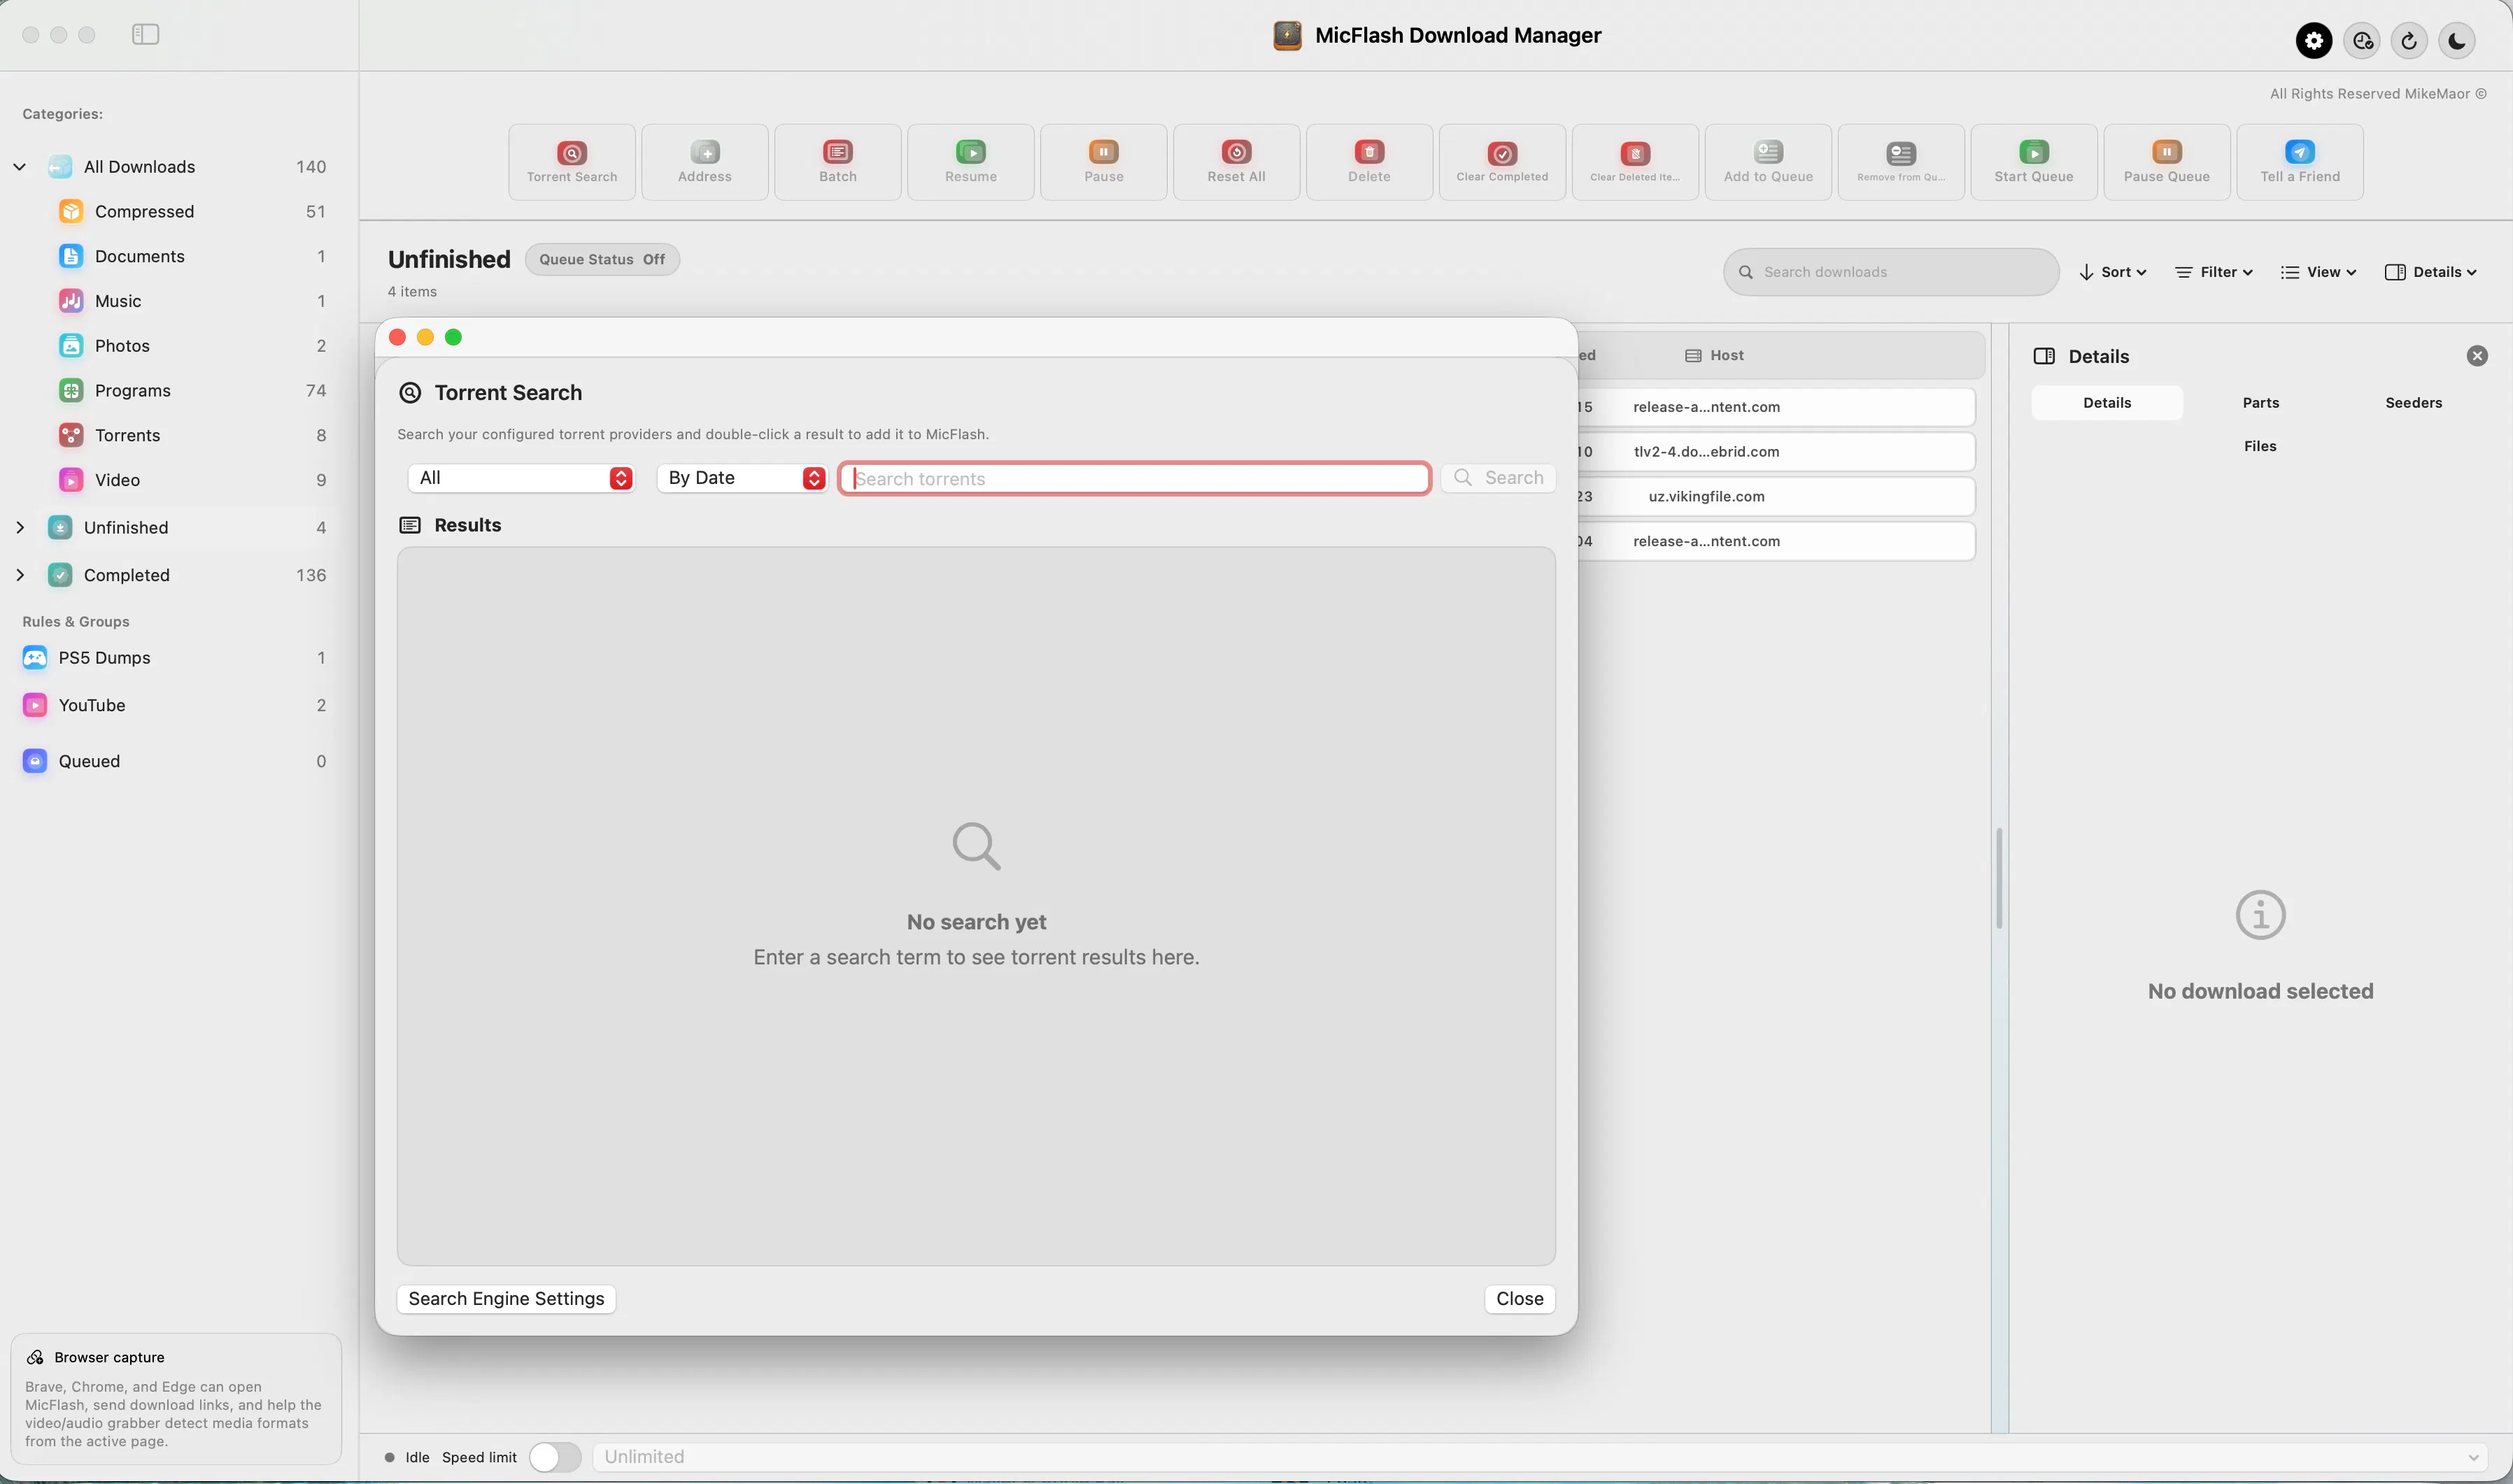Screen dimensions: 2513x1484
Task: Collapse the All Downloads tree
Action: pos(19,167)
